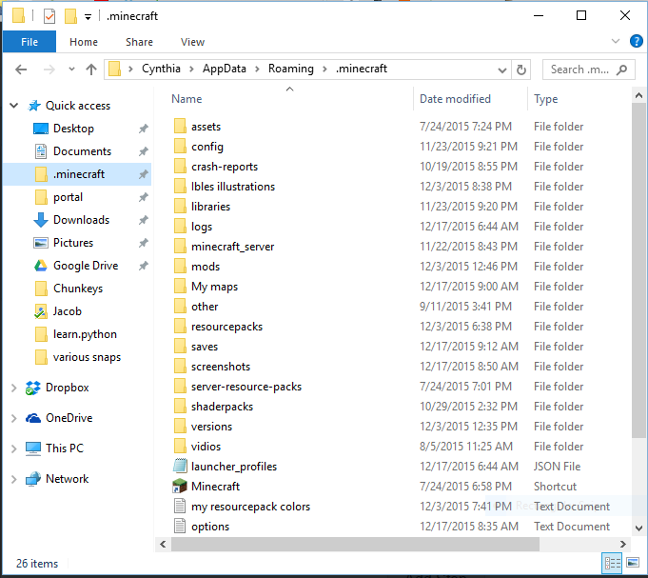The height and width of the screenshot is (578, 648).
Task: Open the recent locations dropdown arrow
Action: [71, 70]
